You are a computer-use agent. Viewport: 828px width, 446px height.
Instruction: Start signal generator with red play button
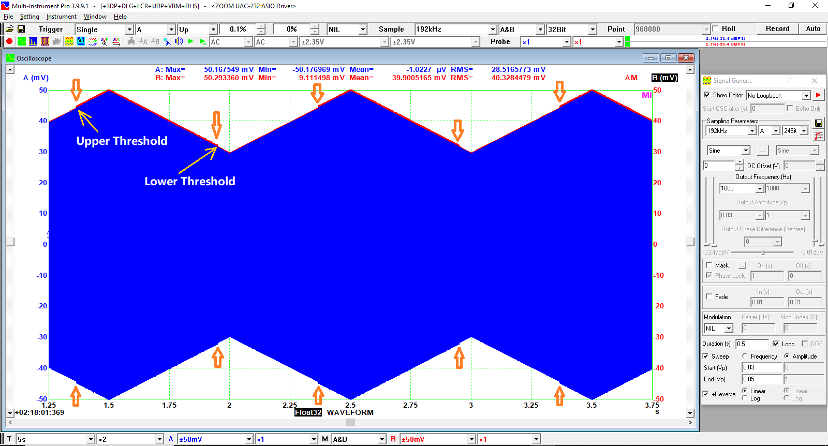(818, 95)
